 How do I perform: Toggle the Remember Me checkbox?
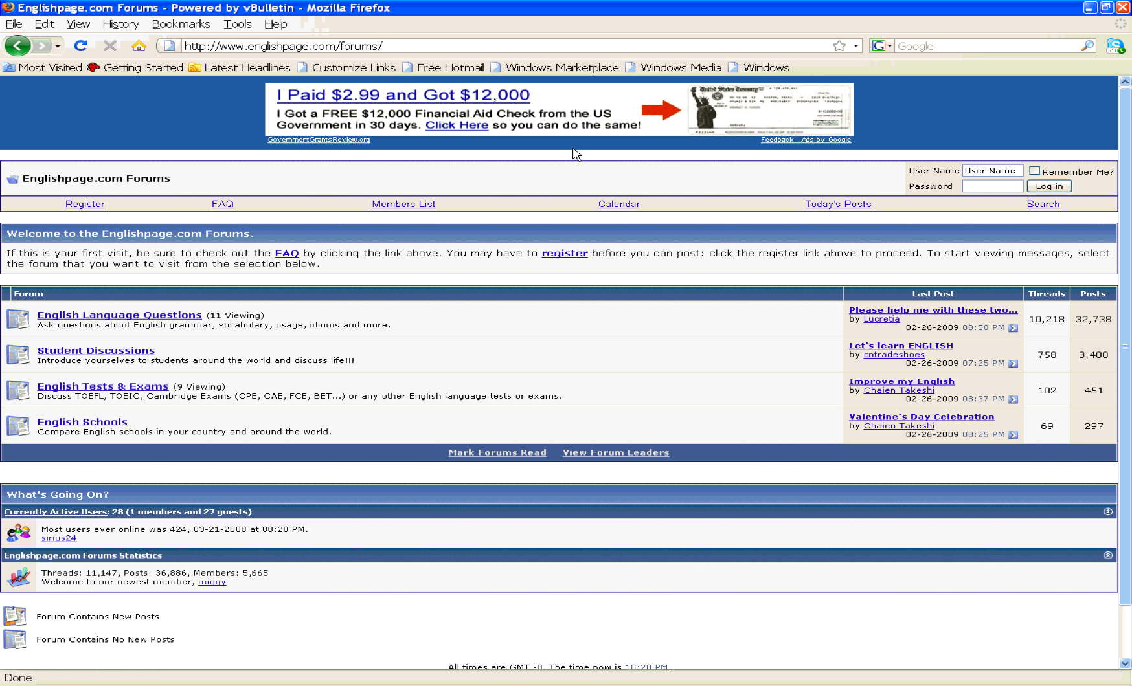(x=1034, y=171)
